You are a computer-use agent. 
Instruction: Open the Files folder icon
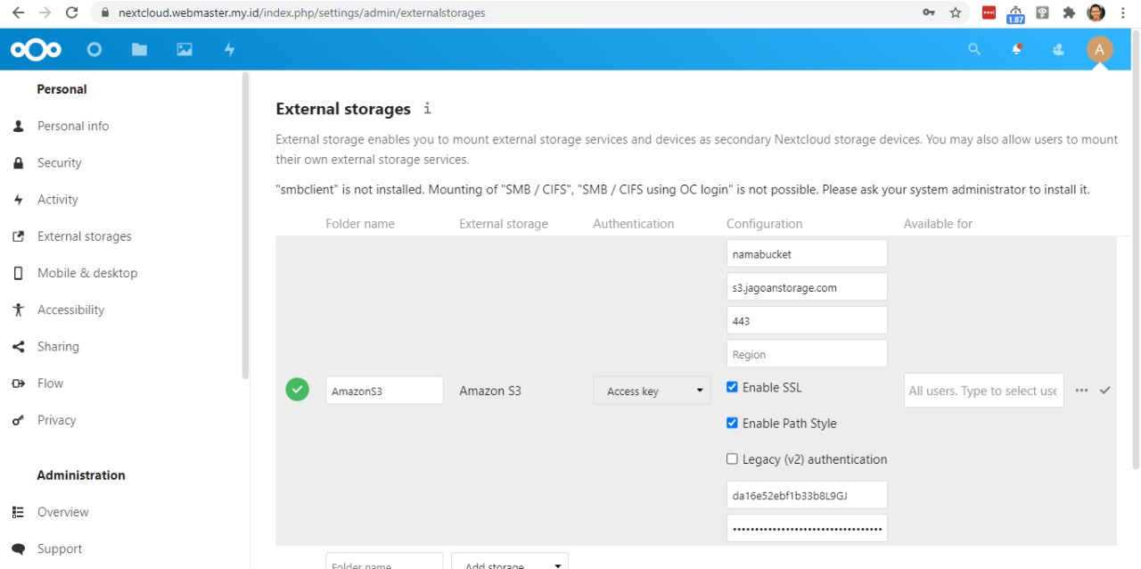click(x=139, y=50)
